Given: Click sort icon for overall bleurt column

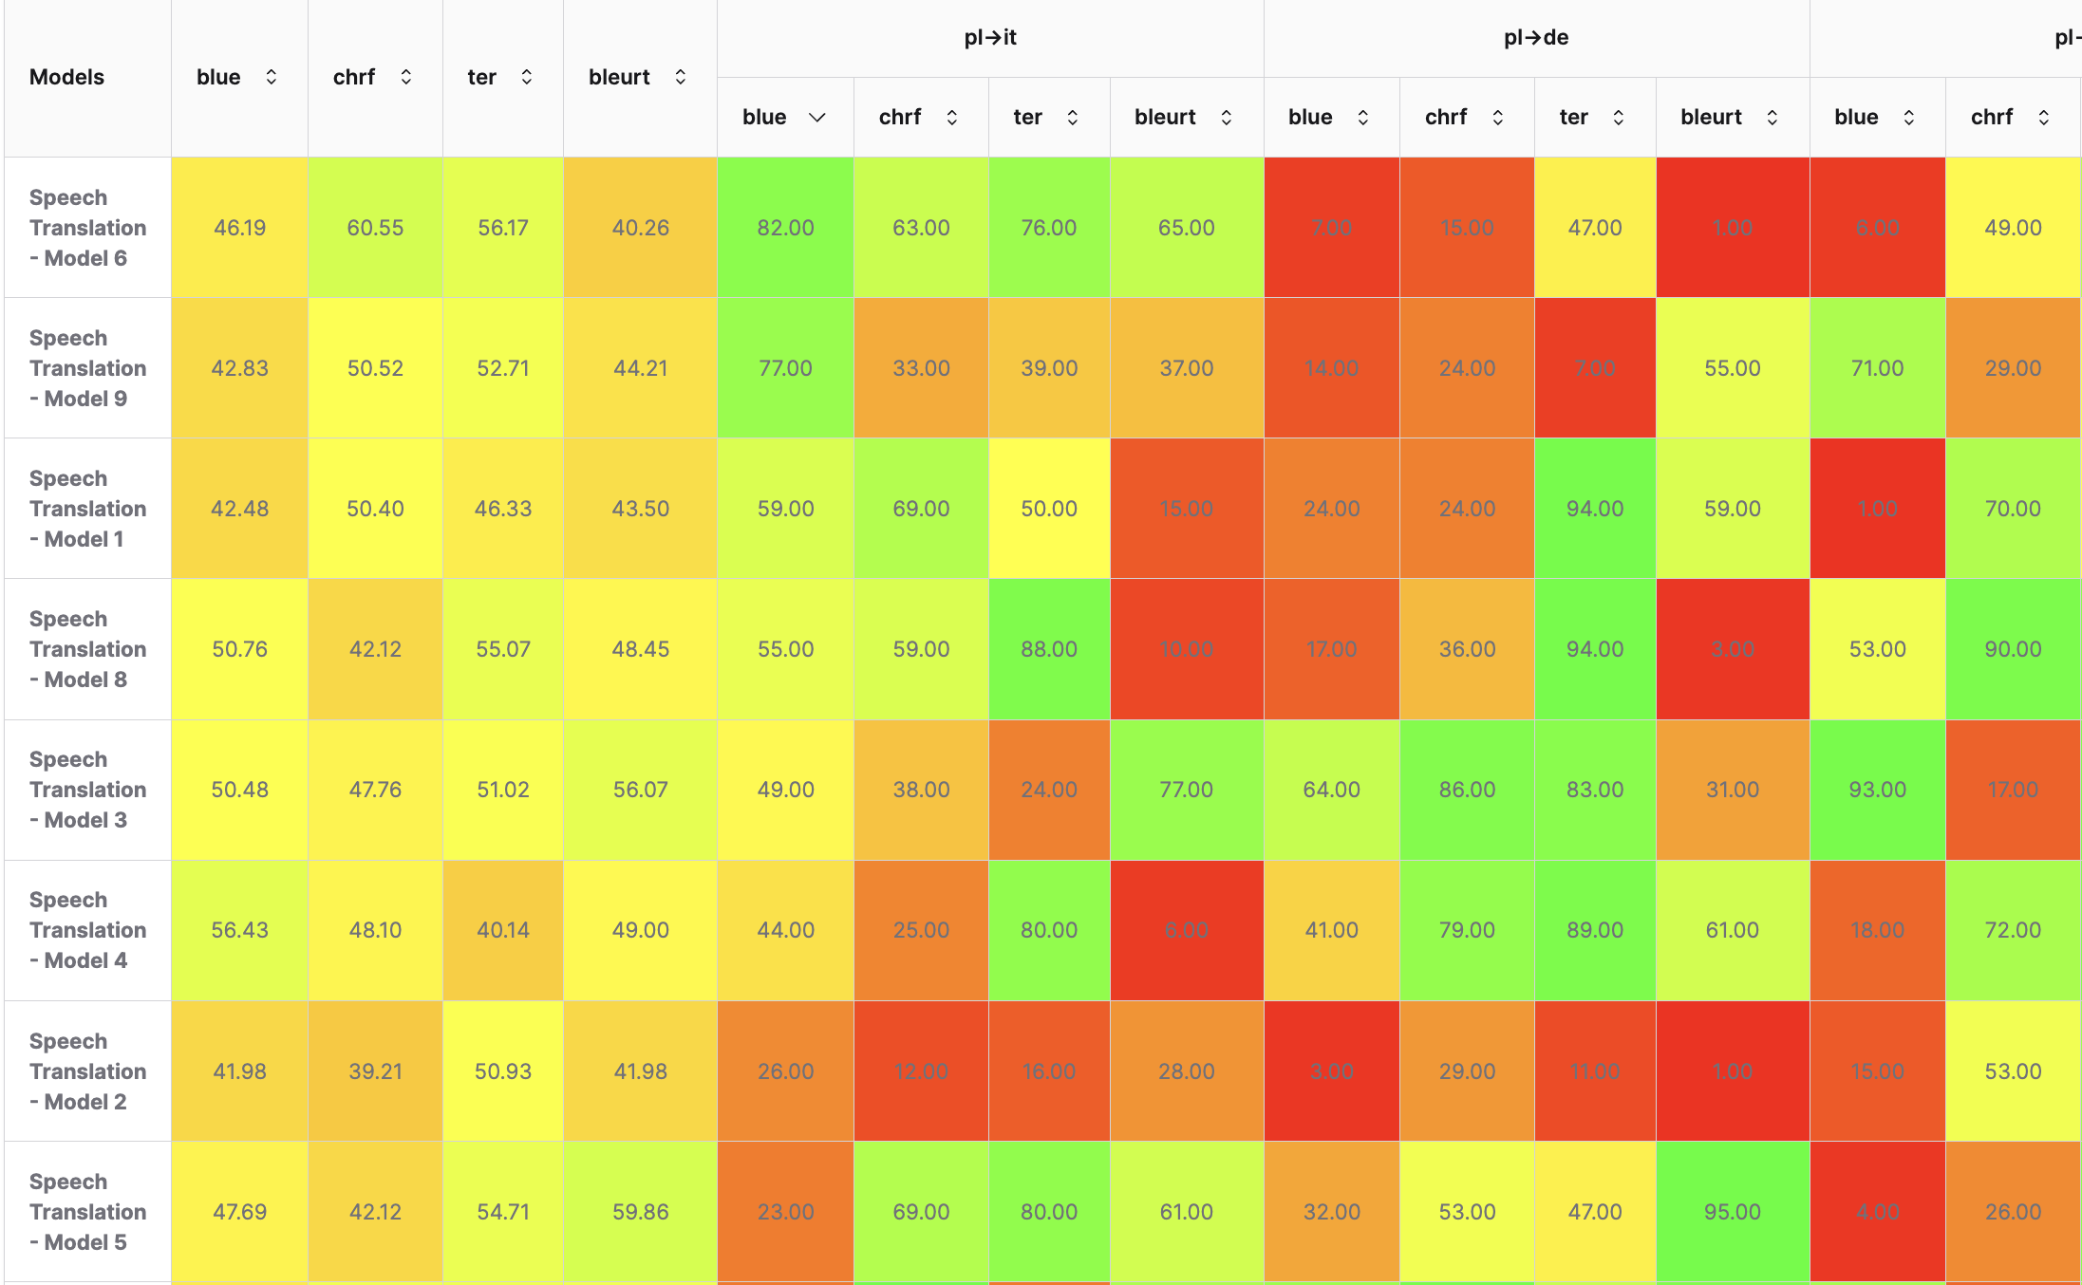Looking at the screenshot, I should (681, 77).
